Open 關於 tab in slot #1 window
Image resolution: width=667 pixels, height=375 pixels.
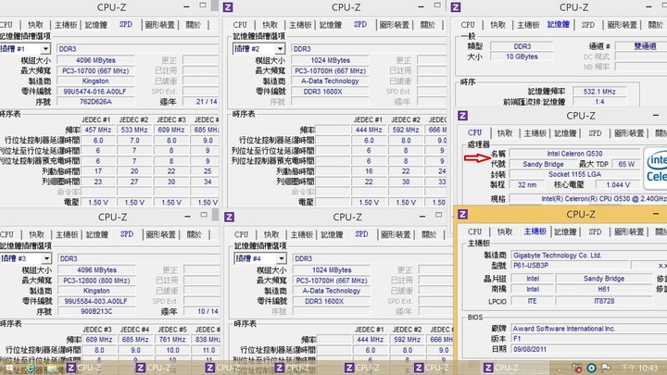click(194, 25)
